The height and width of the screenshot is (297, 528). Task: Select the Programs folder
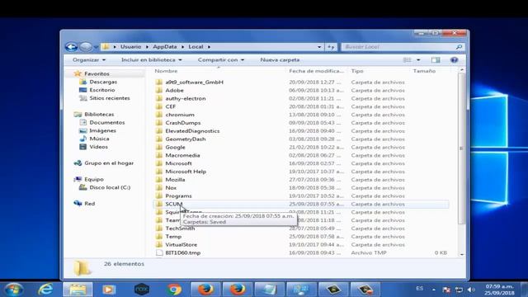tap(178, 196)
